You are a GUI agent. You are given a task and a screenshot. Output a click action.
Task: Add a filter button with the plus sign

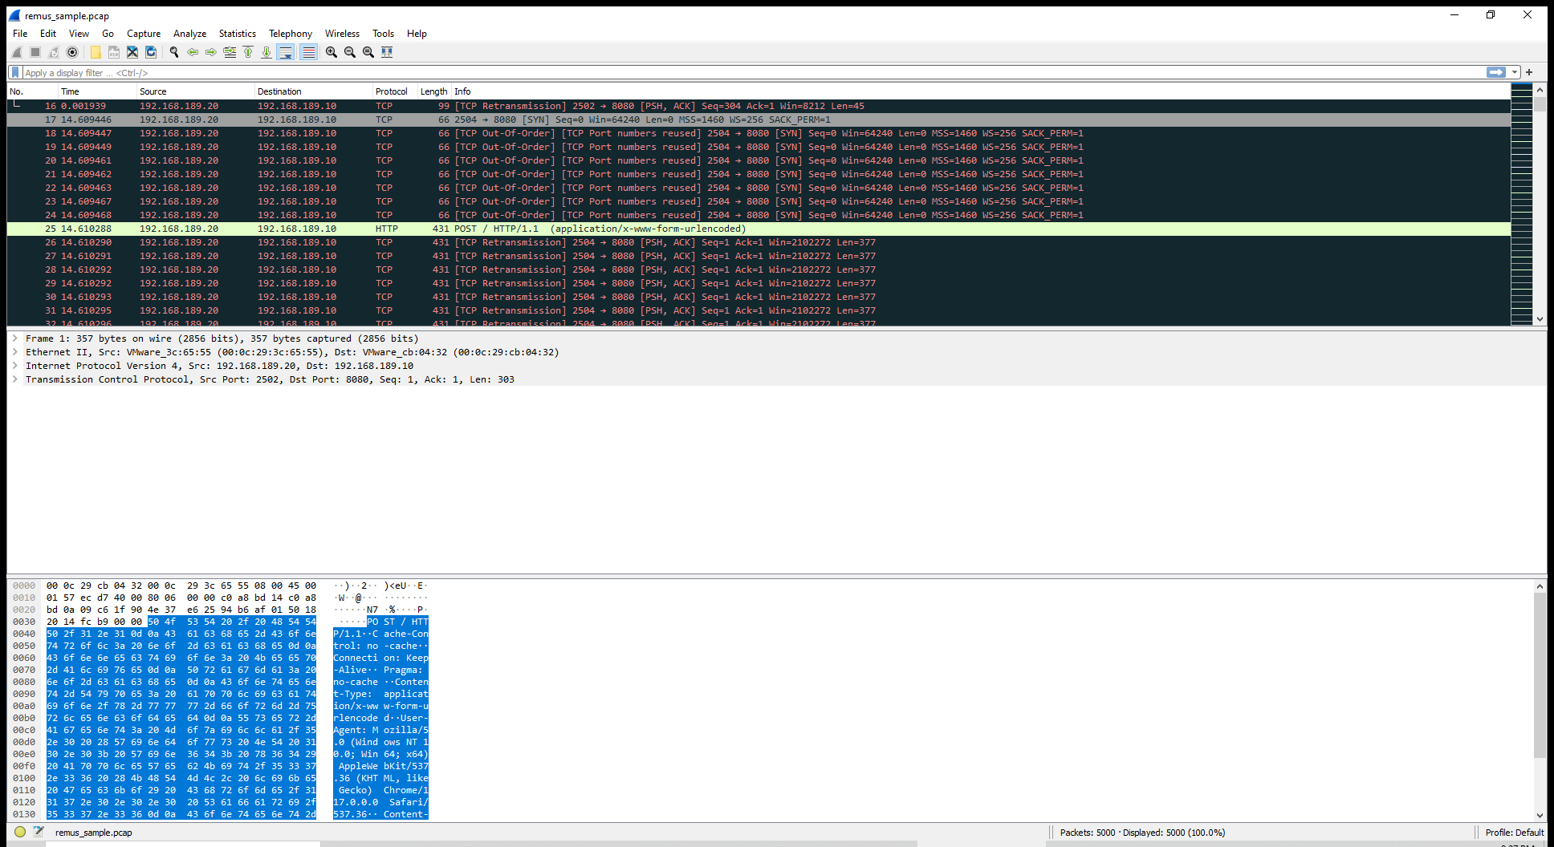[x=1528, y=72]
